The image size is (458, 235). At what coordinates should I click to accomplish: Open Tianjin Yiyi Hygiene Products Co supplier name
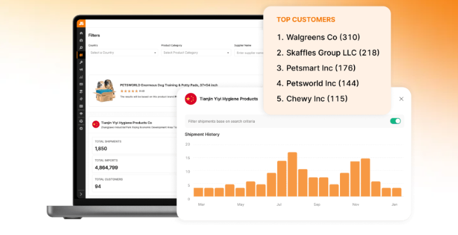(x=126, y=123)
